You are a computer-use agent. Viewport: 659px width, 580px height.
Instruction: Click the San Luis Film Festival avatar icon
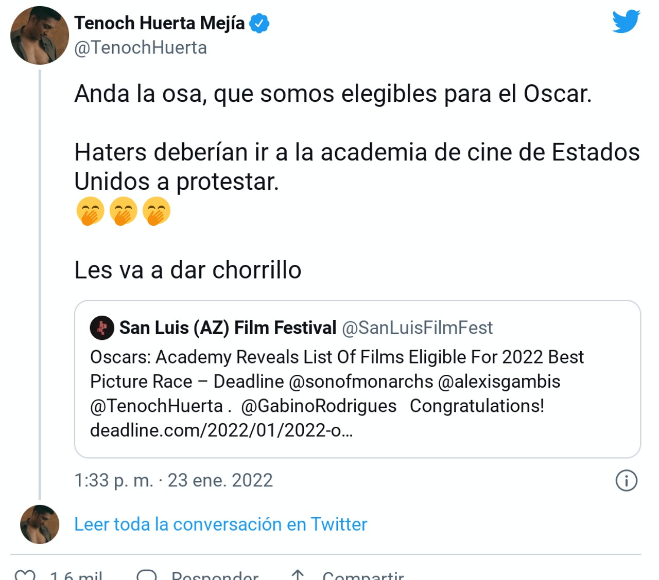click(x=102, y=328)
